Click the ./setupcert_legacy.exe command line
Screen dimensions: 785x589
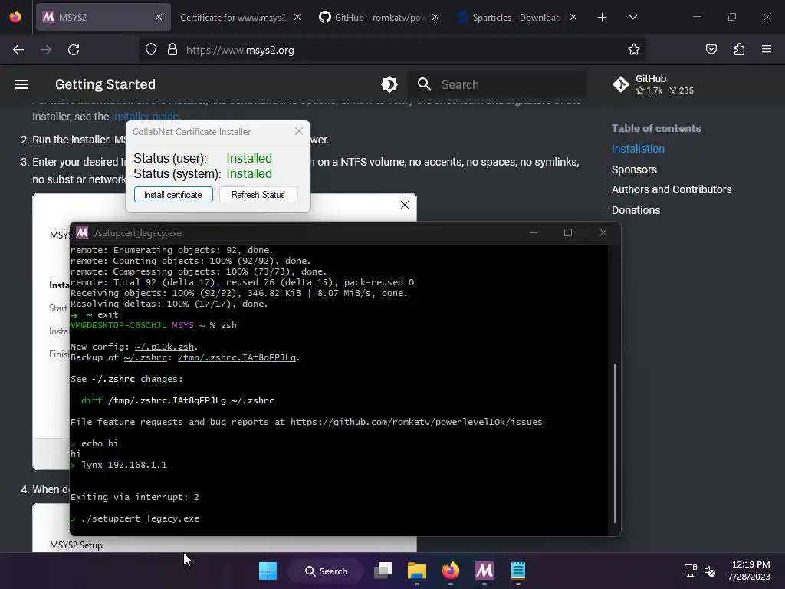point(140,518)
